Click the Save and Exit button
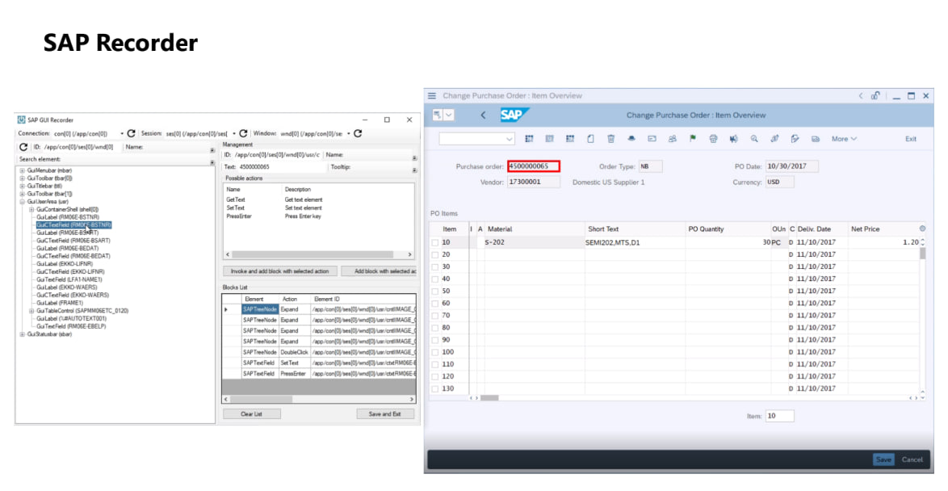The width and height of the screenshot is (948, 491). click(384, 414)
